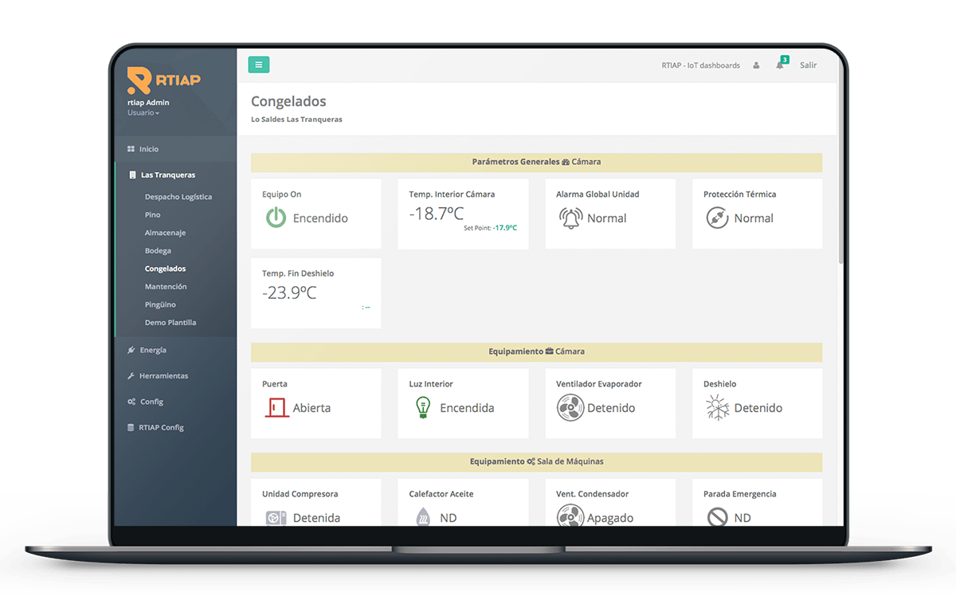Select Despacho Logística in the sidebar
956x596 pixels.
(x=178, y=197)
